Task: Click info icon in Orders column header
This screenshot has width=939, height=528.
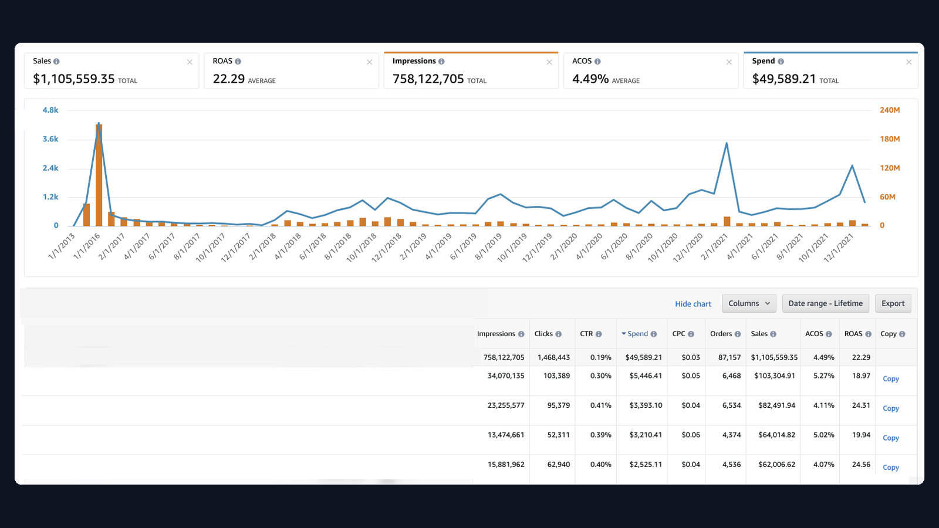Action: point(738,334)
